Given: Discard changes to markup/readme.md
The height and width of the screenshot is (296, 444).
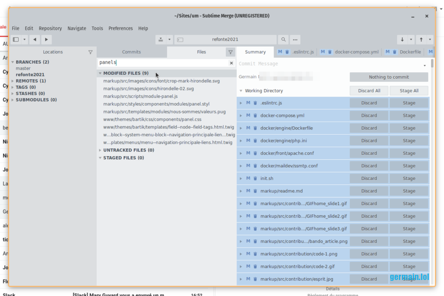Looking at the screenshot, I should [369, 191].
